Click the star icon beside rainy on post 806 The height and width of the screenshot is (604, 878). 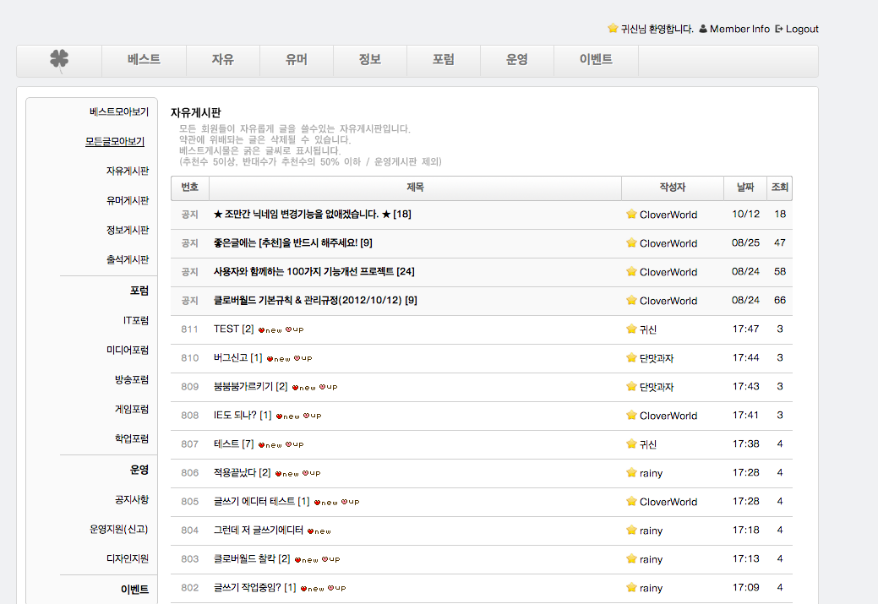coord(631,473)
